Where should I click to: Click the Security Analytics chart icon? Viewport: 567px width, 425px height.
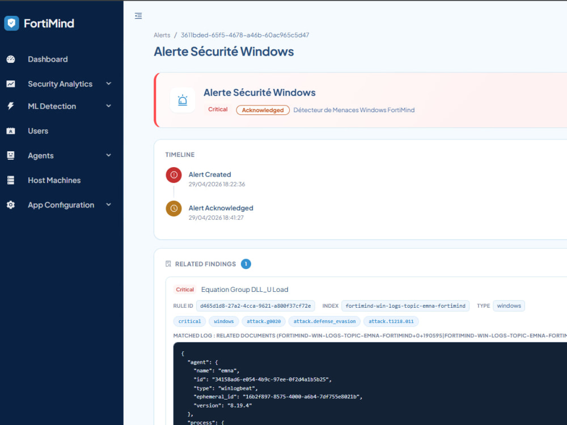click(x=11, y=84)
